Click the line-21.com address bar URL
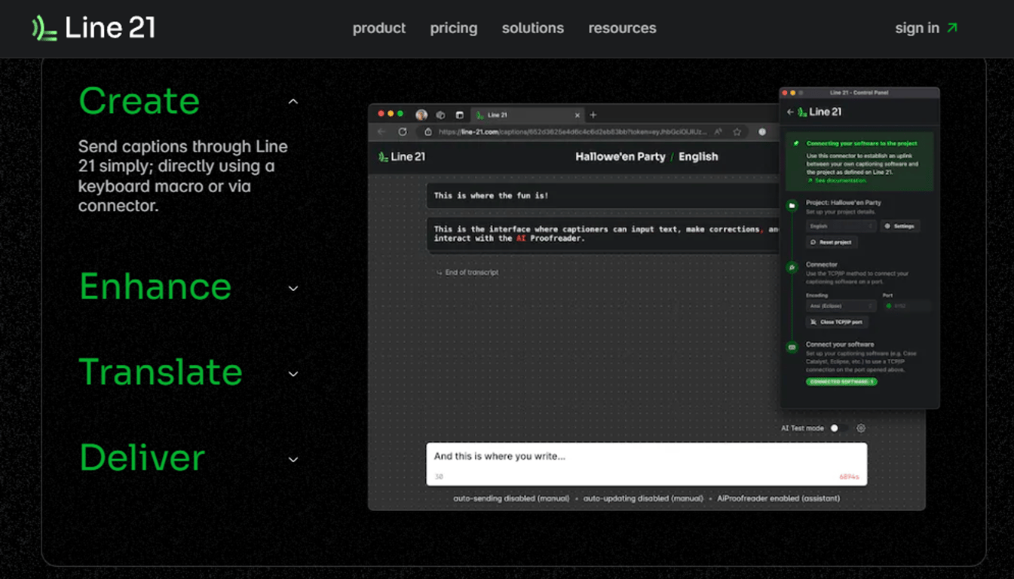1014x579 pixels. point(573,132)
